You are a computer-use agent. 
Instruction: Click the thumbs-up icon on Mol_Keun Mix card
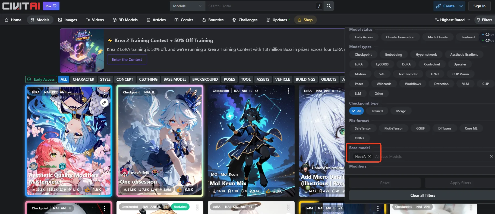pos(268,191)
